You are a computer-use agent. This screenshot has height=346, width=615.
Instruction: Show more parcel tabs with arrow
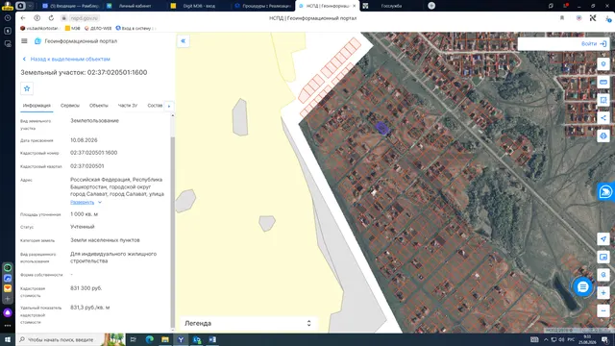[x=169, y=106]
